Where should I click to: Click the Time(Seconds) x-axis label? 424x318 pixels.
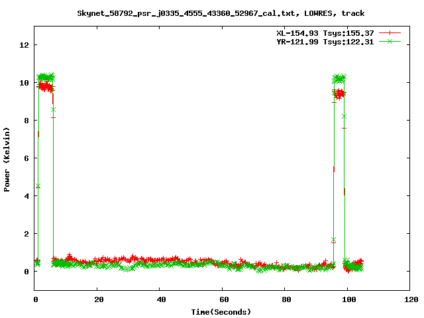click(221, 312)
